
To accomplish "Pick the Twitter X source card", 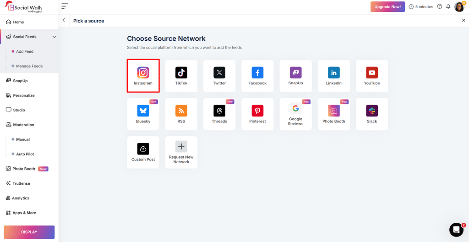I will coord(219,76).
